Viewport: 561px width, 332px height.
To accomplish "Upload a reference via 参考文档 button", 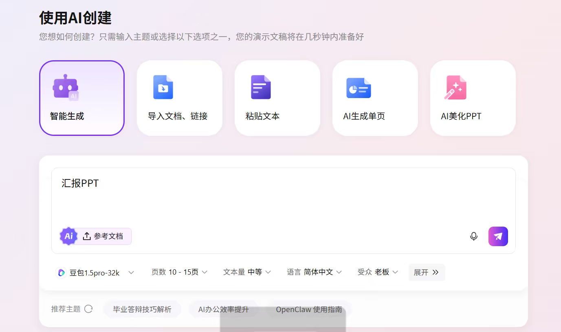I will pos(103,236).
